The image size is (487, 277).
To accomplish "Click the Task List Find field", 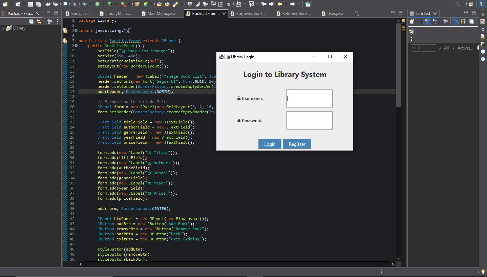I will point(423,48).
